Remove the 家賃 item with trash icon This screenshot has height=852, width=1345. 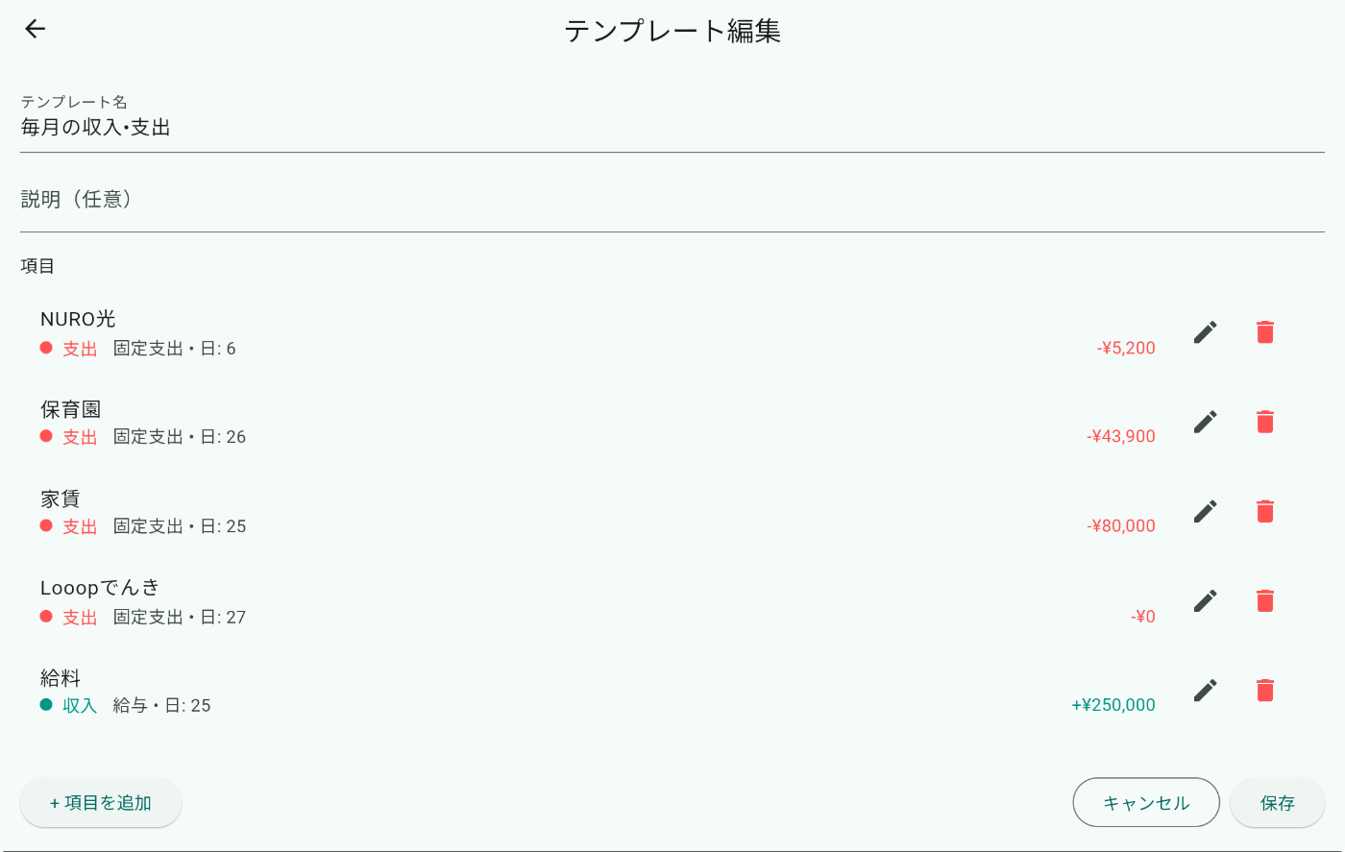[x=1265, y=511]
